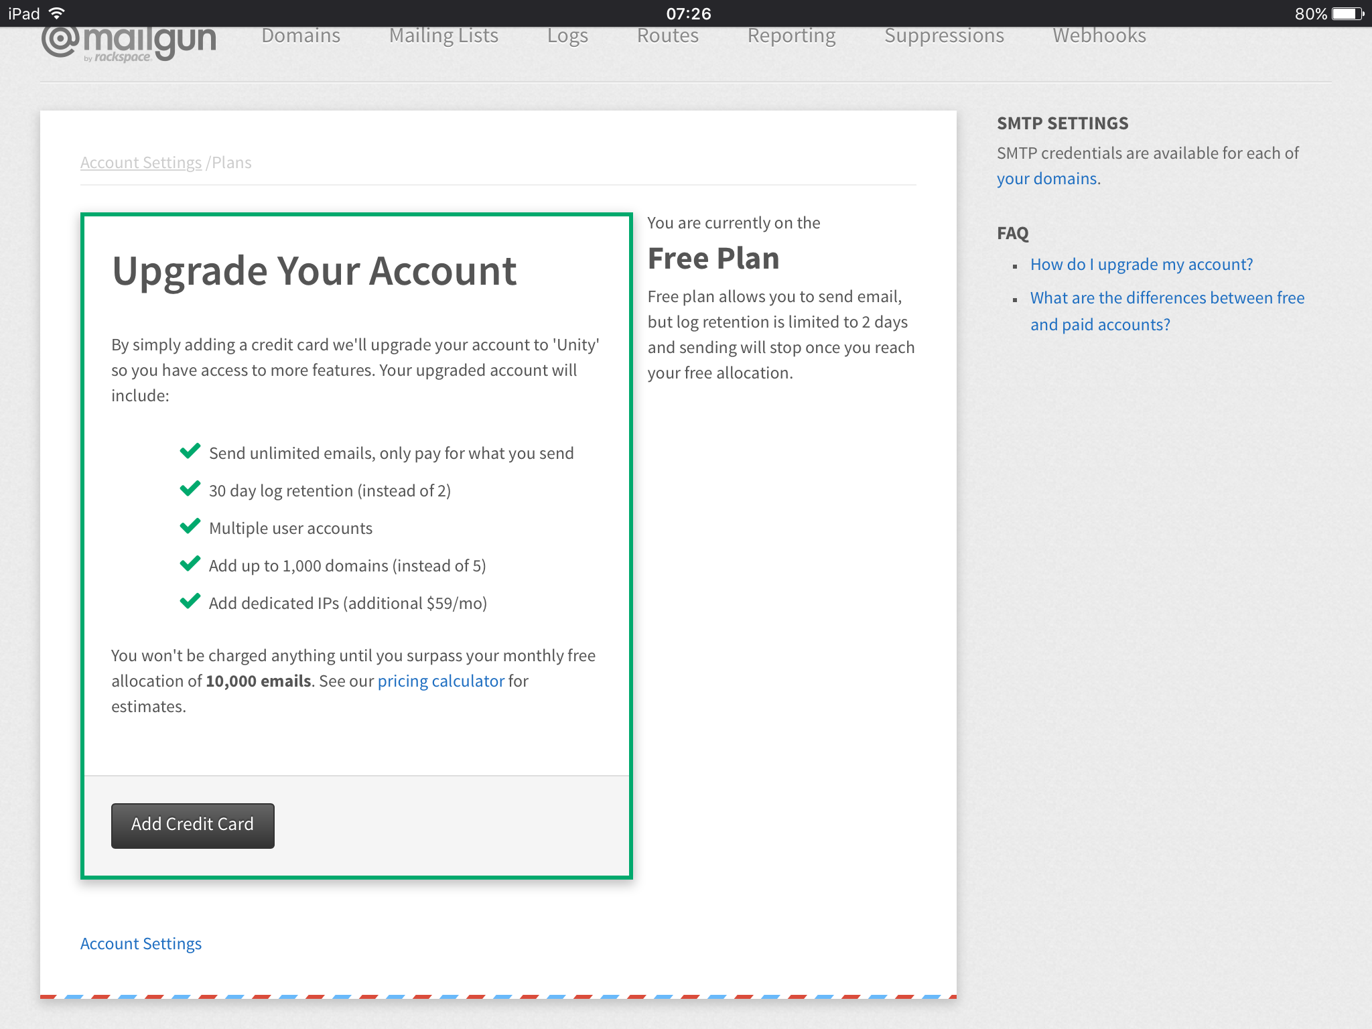Go to Suppressions page
The height and width of the screenshot is (1029, 1372).
pyautogui.click(x=944, y=36)
